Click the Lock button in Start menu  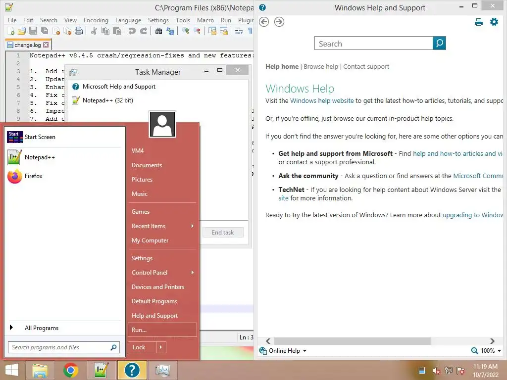point(142,347)
